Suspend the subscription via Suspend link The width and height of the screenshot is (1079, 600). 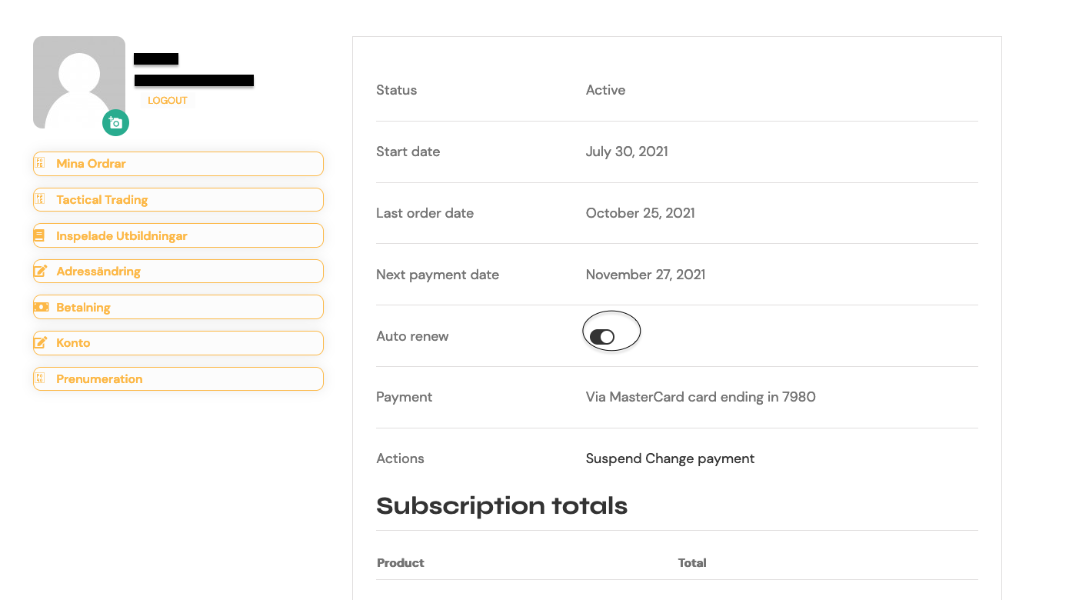pyautogui.click(x=614, y=458)
